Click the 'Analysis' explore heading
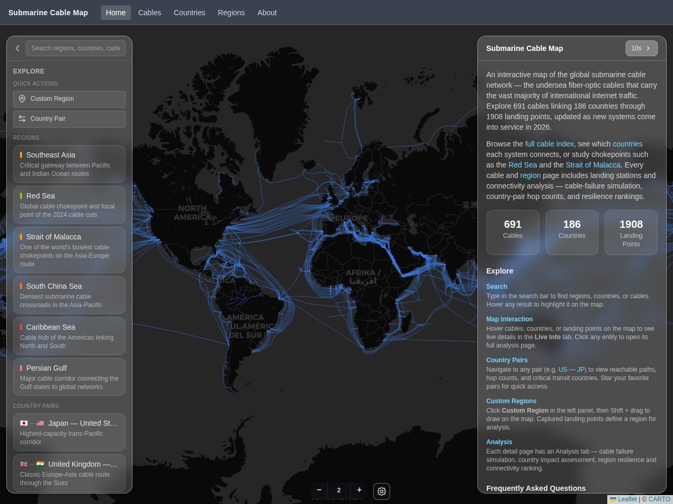 499,442
